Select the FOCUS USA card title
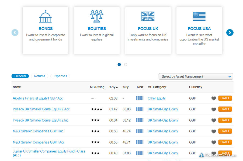The image size is (243, 161). (x=199, y=29)
